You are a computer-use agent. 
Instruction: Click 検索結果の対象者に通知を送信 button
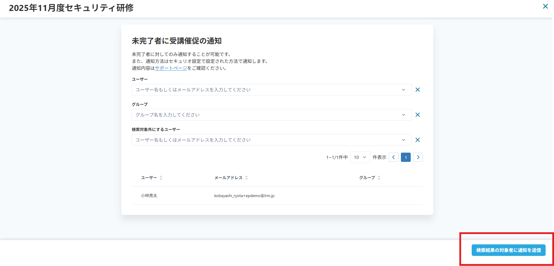click(x=508, y=250)
